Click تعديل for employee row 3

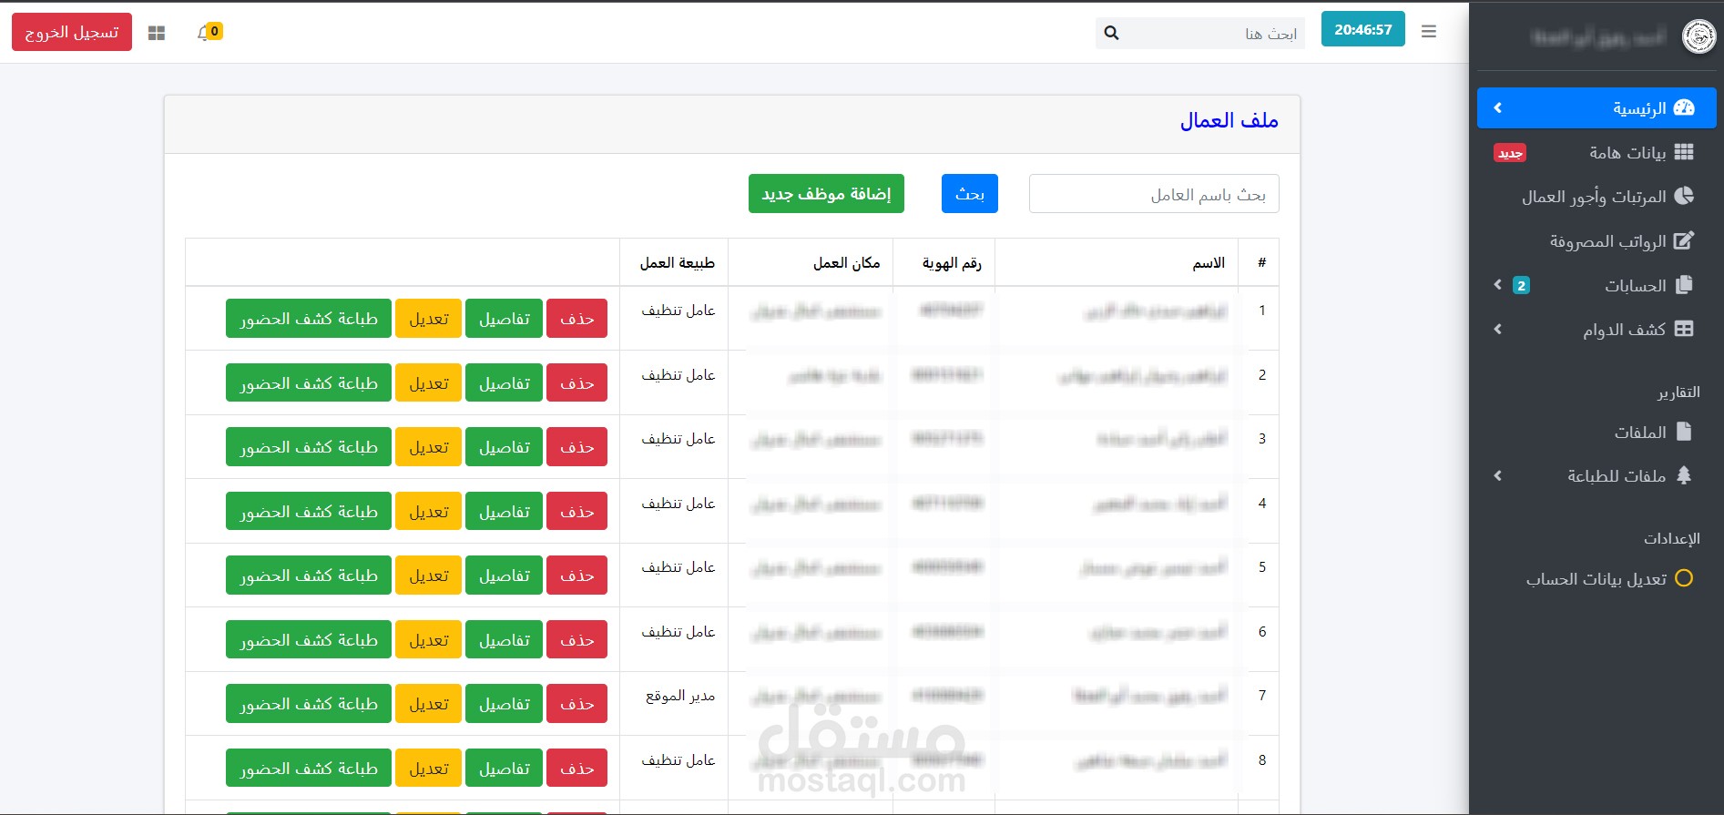pos(428,447)
